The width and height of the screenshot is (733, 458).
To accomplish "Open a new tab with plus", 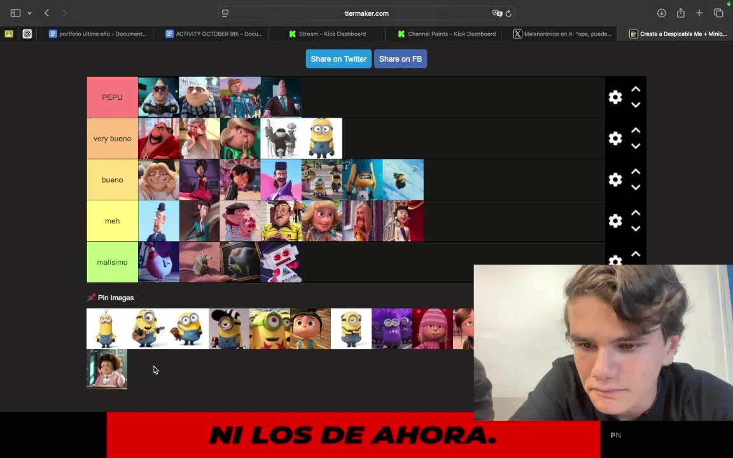I will click(x=699, y=13).
